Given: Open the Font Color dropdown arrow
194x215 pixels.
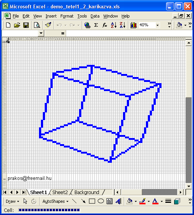Looking at the screenshot, I should [162, 201].
